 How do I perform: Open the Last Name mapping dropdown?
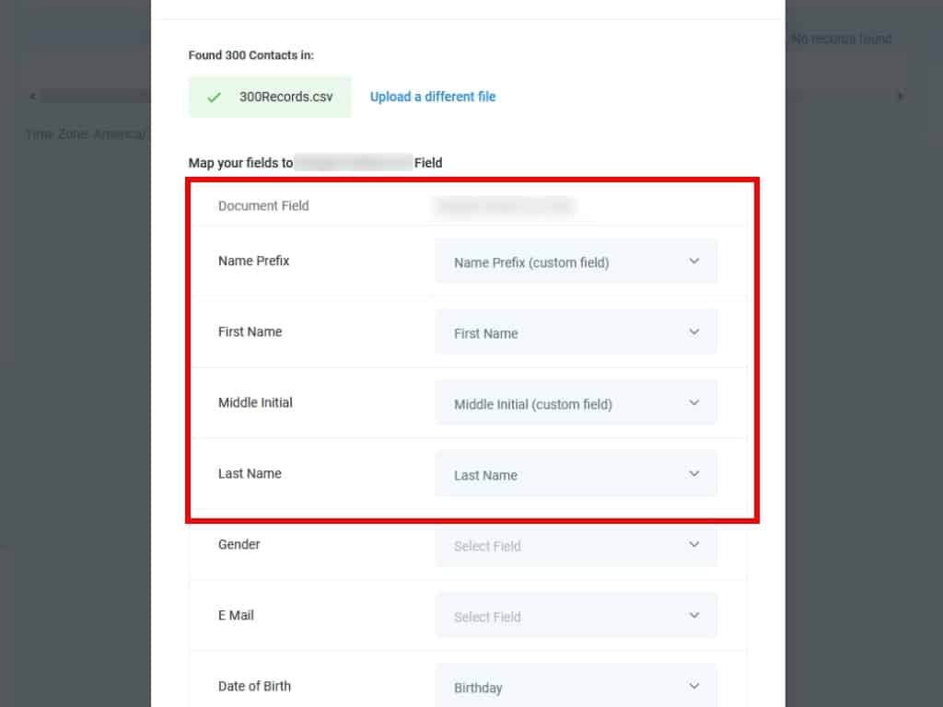click(x=575, y=475)
